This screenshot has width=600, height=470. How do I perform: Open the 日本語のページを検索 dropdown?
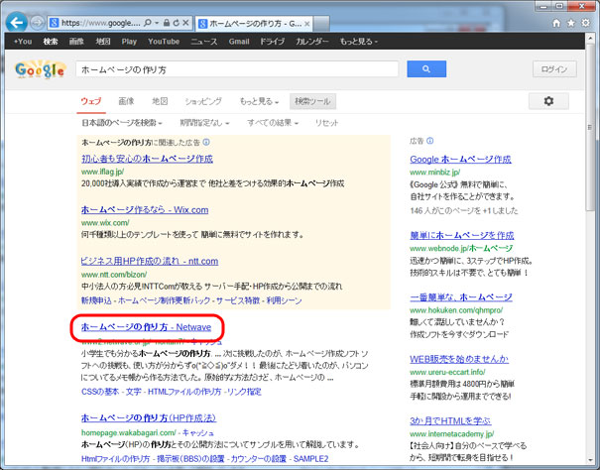coord(122,123)
